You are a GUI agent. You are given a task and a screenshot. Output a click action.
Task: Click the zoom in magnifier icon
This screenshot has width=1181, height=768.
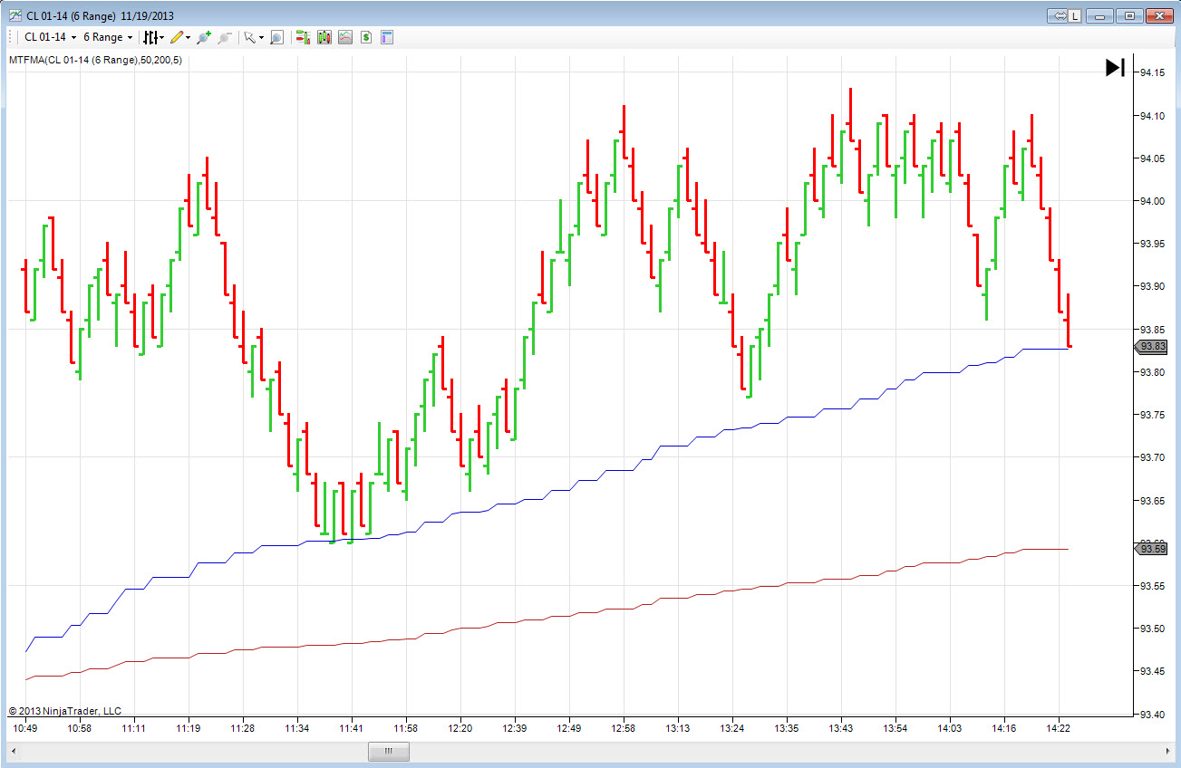tap(204, 37)
